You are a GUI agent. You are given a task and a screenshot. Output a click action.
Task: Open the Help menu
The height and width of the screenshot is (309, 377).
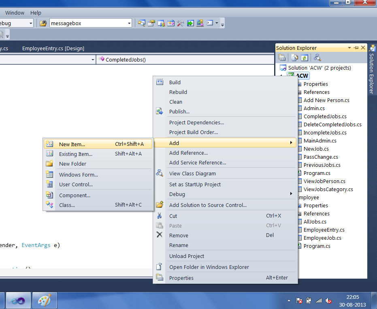pos(36,13)
